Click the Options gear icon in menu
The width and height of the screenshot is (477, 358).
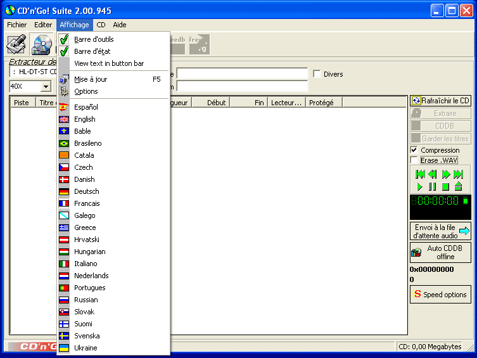pyautogui.click(x=64, y=91)
